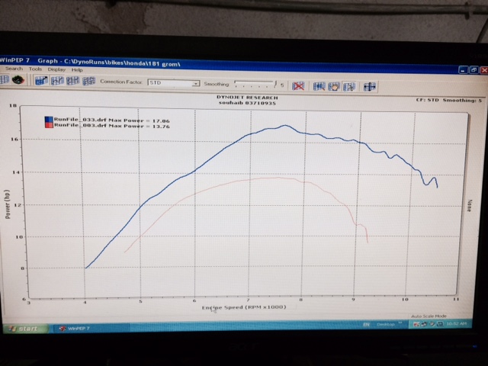Click the crosshair cursor graph tool
488x366 pixels.
[x=370, y=87]
